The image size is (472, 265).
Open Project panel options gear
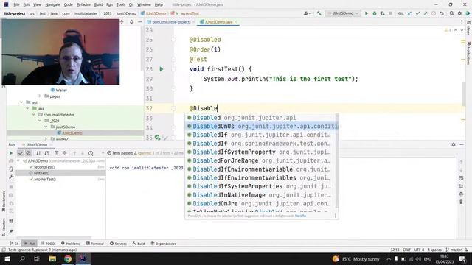coord(131,22)
